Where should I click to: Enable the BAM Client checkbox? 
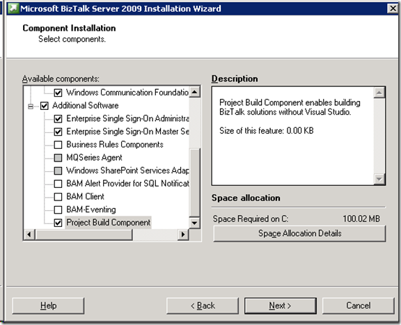pos(58,197)
